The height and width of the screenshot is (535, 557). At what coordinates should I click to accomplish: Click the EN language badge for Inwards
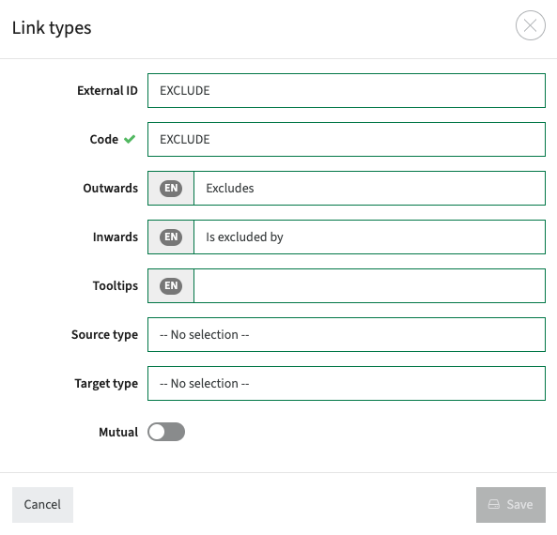pyautogui.click(x=171, y=237)
